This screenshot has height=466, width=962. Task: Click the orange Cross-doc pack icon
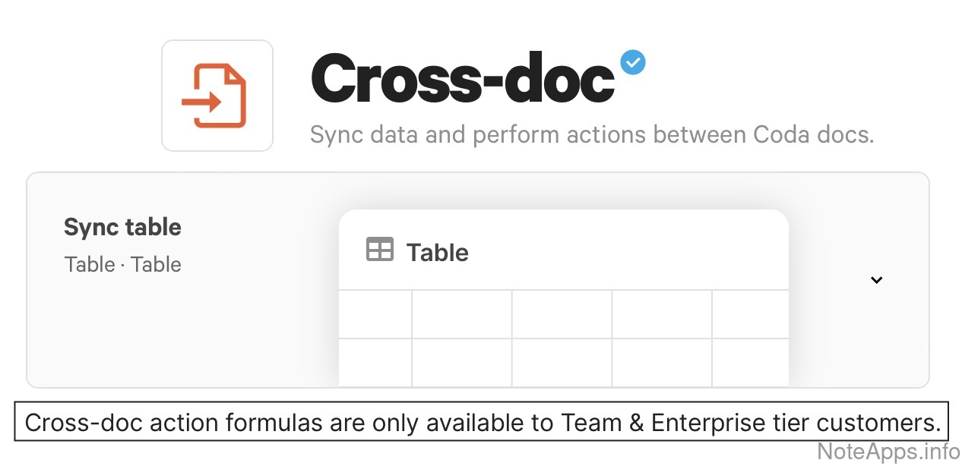click(x=217, y=96)
